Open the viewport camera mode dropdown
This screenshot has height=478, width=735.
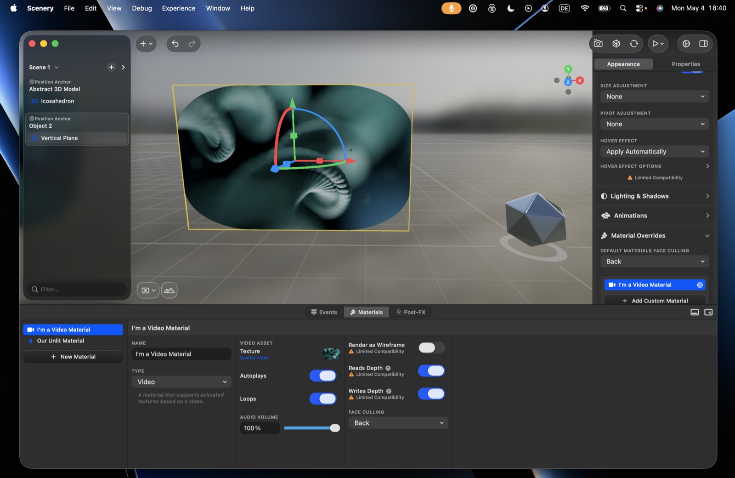click(x=148, y=290)
